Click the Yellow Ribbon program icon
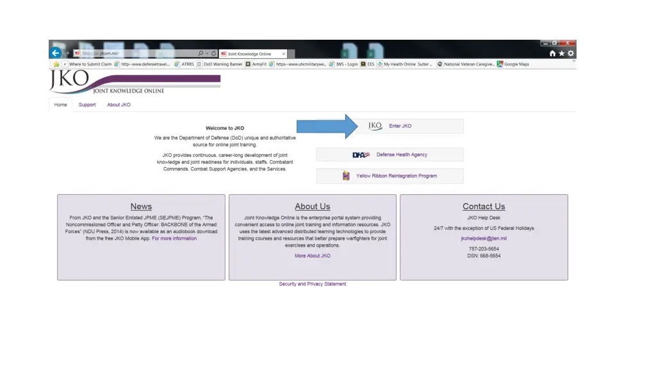 [x=346, y=176]
